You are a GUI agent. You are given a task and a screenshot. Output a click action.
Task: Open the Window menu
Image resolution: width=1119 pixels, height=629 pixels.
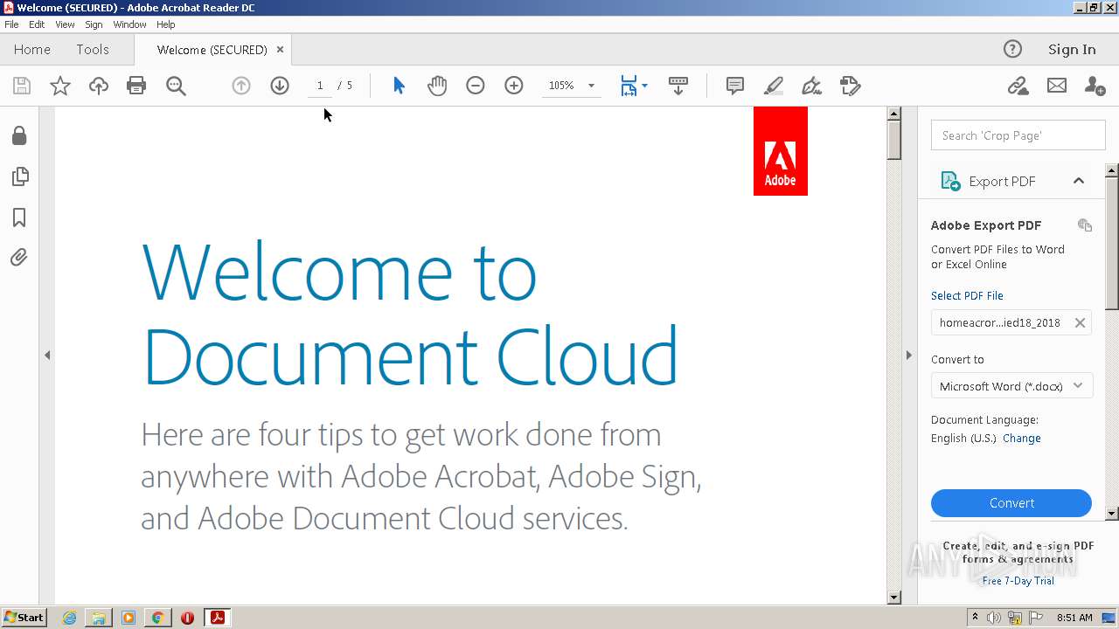tap(129, 24)
